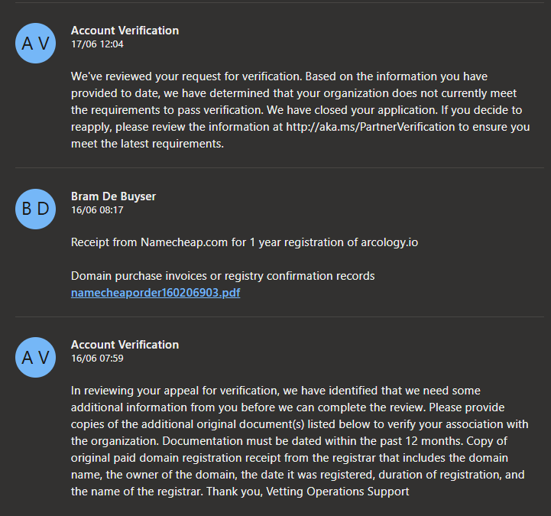Click the 17/06 12:04 timestamp
This screenshot has width=551, height=516.
point(97,44)
